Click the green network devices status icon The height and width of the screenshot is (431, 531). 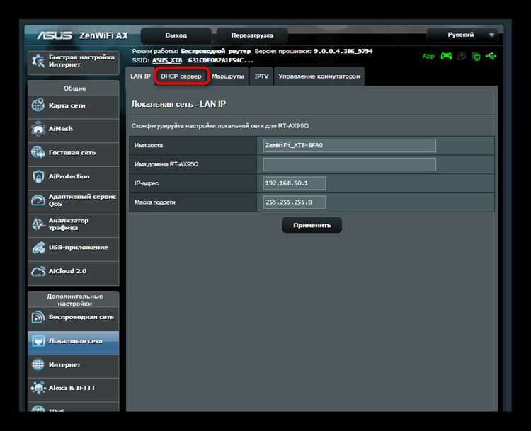point(476,56)
